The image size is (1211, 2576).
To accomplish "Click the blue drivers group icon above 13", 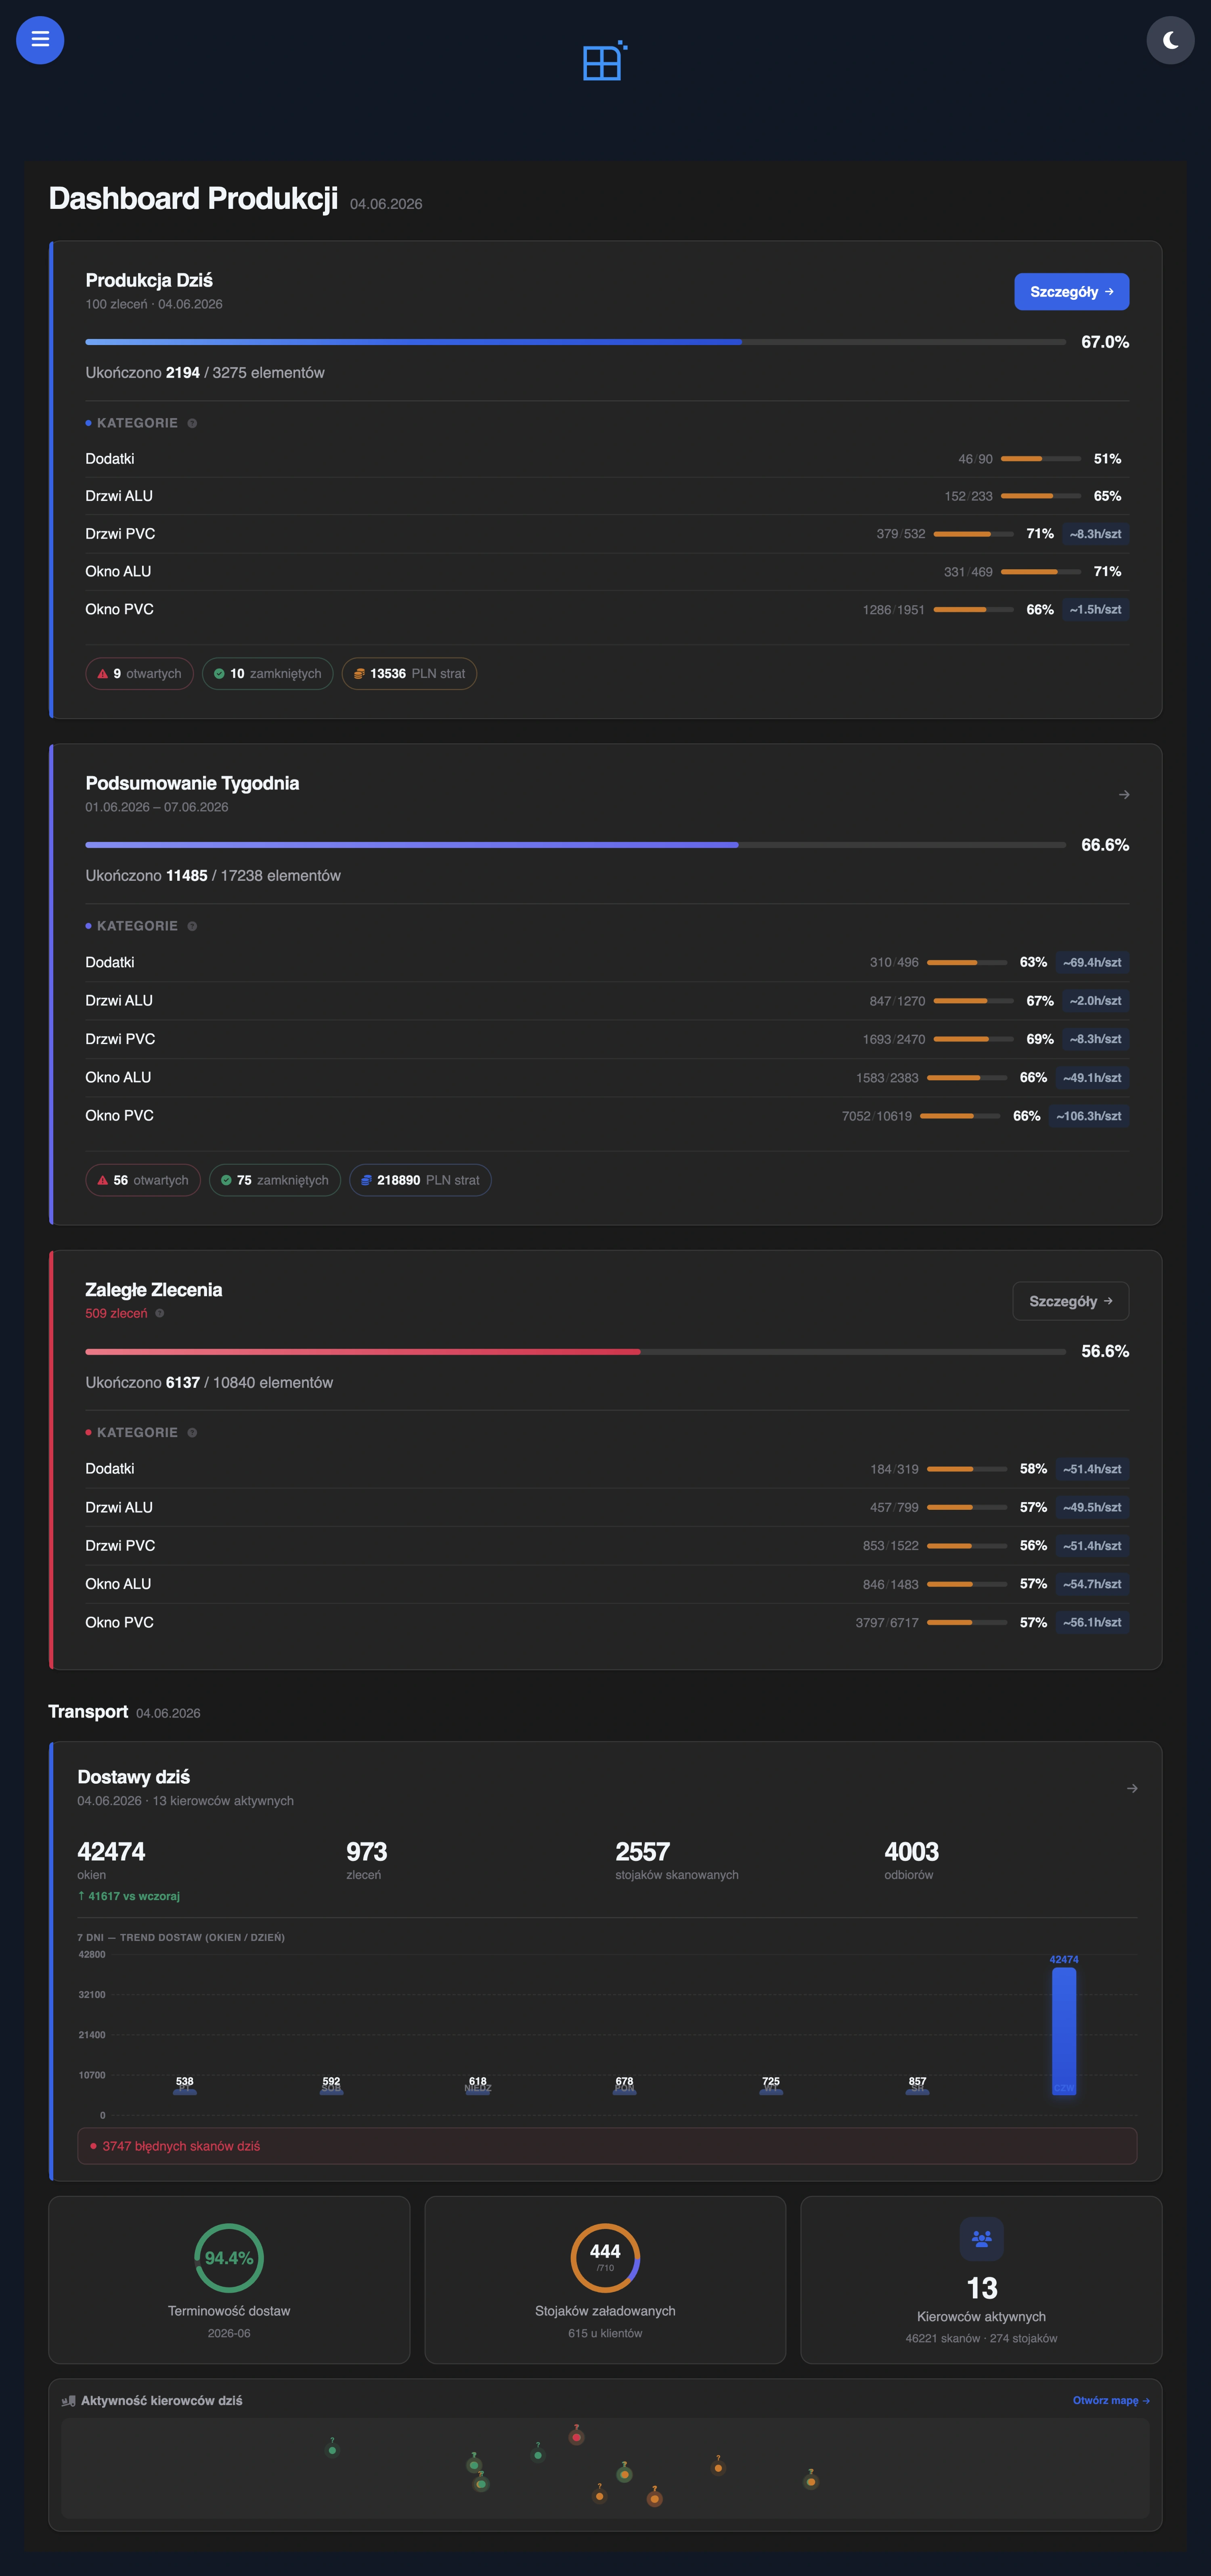I will click(x=981, y=2239).
